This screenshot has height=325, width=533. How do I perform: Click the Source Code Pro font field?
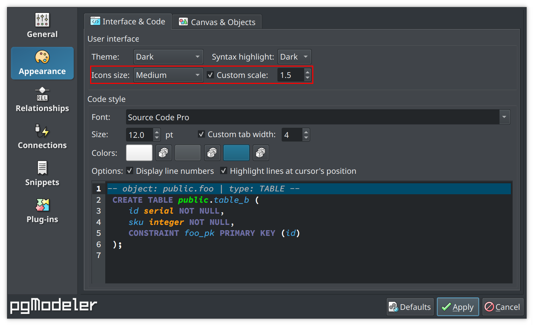(313, 117)
